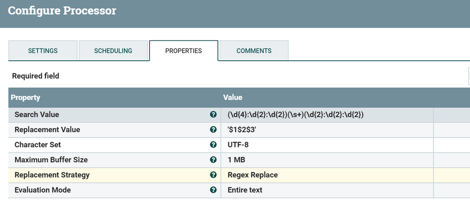The height and width of the screenshot is (208, 470).
Task: Edit the Maximum Buffer Size 1 MB value
Action: [236, 160]
